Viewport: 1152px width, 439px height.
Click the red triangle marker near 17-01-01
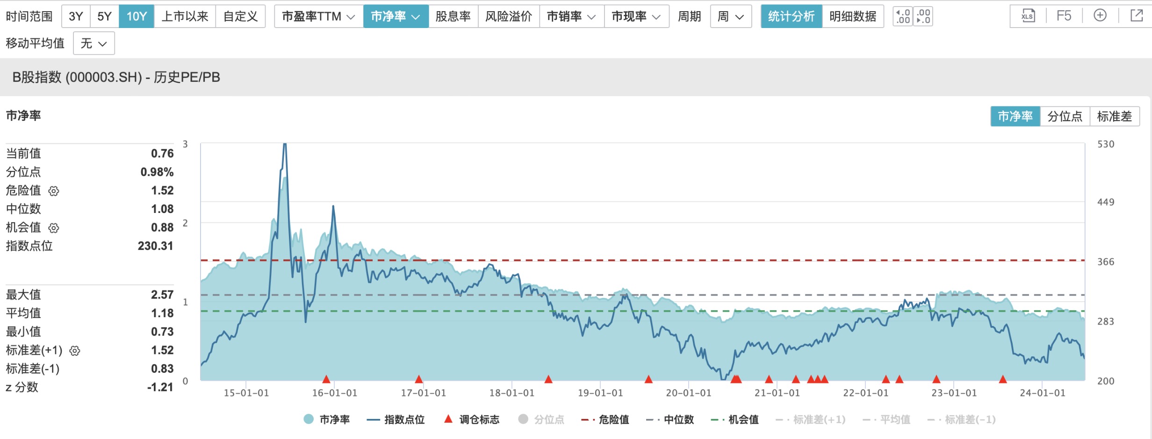419,379
